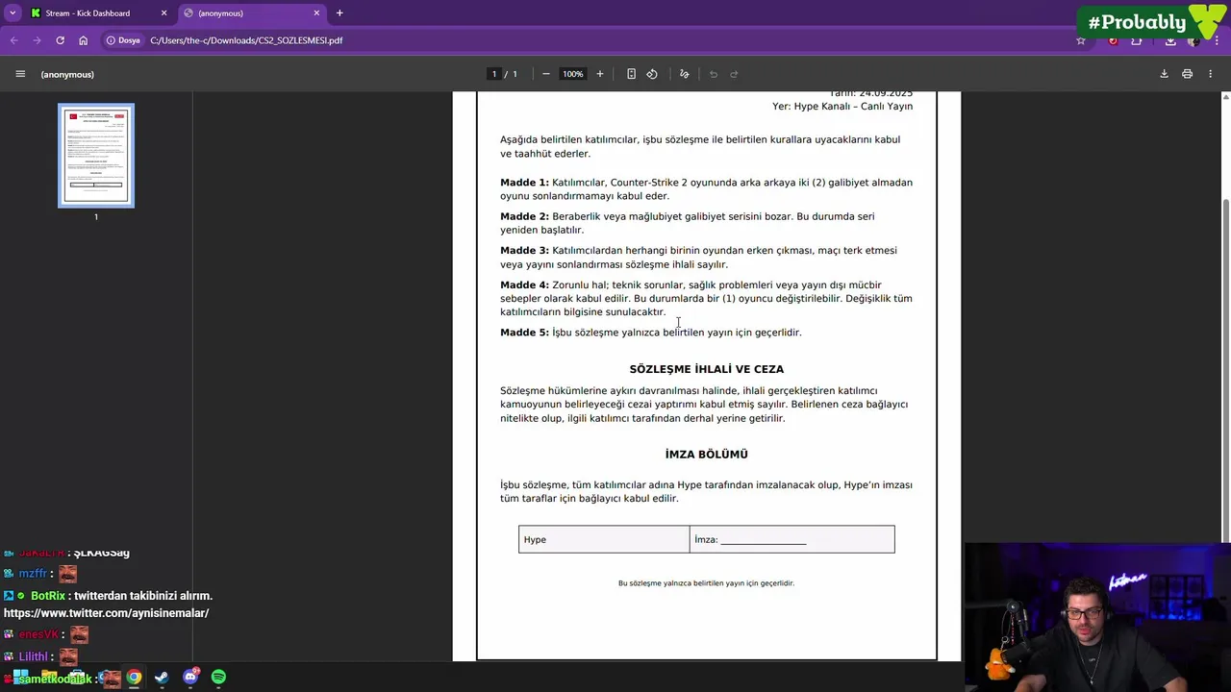Open a new browser tab
1231x692 pixels.
(339, 13)
